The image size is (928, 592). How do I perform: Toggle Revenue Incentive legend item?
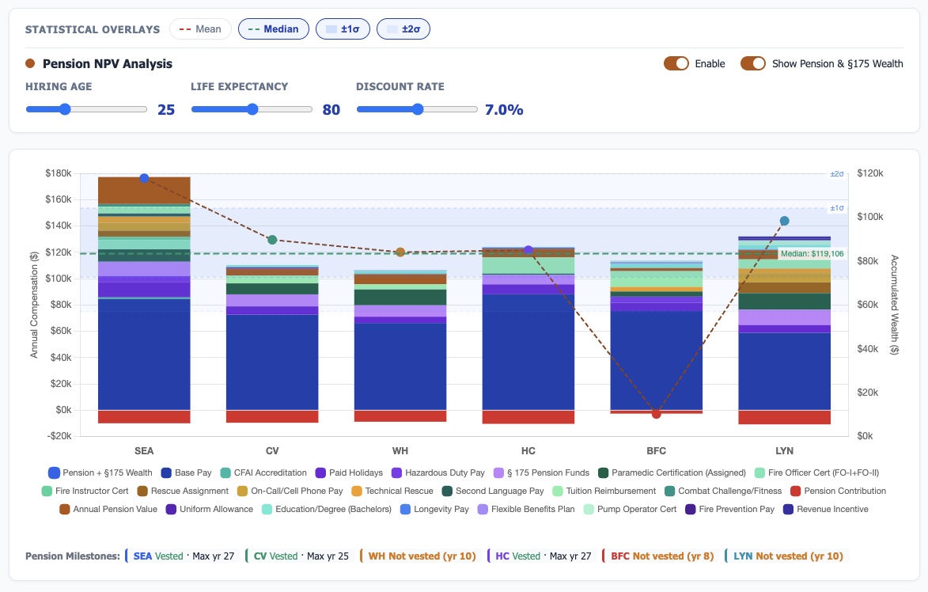(x=826, y=509)
